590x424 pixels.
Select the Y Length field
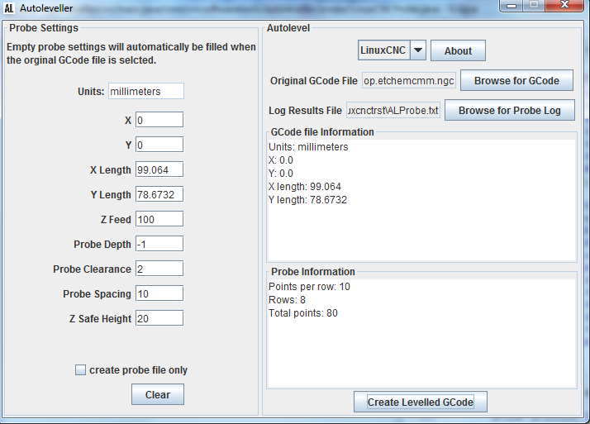tap(159, 194)
